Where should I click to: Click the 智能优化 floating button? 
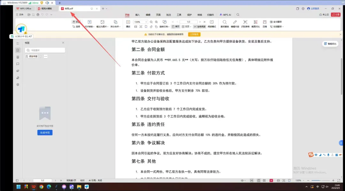pyautogui.click(x=330, y=44)
